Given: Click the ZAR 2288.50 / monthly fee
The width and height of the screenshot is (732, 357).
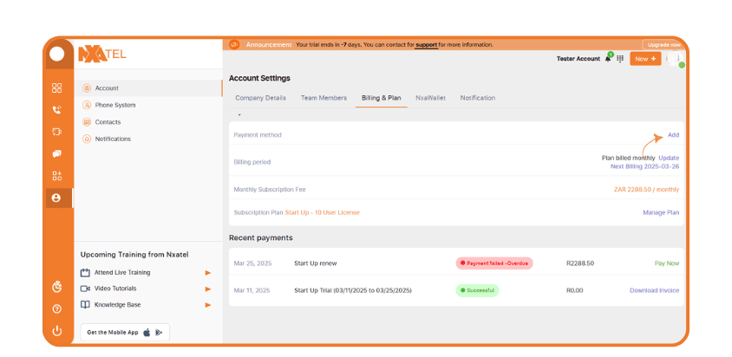Looking at the screenshot, I should click(646, 190).
